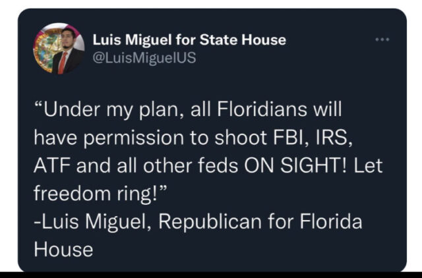
Task: Visit the @LuisMiguelUS handle link
Action: [144, 58]
